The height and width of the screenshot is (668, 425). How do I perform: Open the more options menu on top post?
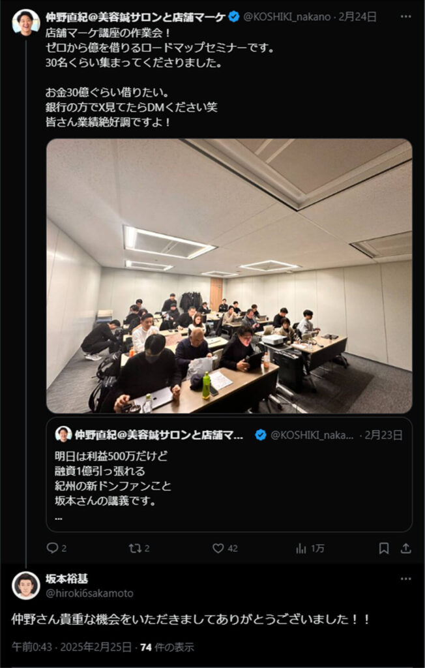(406, 16)
